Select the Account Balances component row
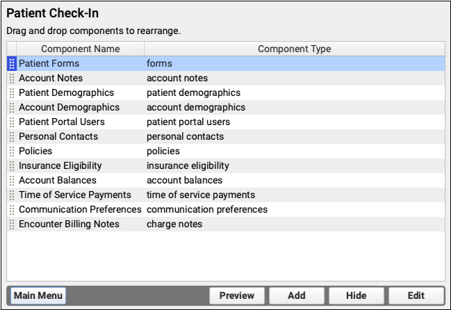Screen dimensions: 451x310 click(x=58, y=180)
